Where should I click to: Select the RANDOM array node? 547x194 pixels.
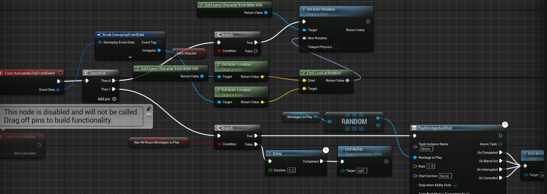tap(354, 122)
